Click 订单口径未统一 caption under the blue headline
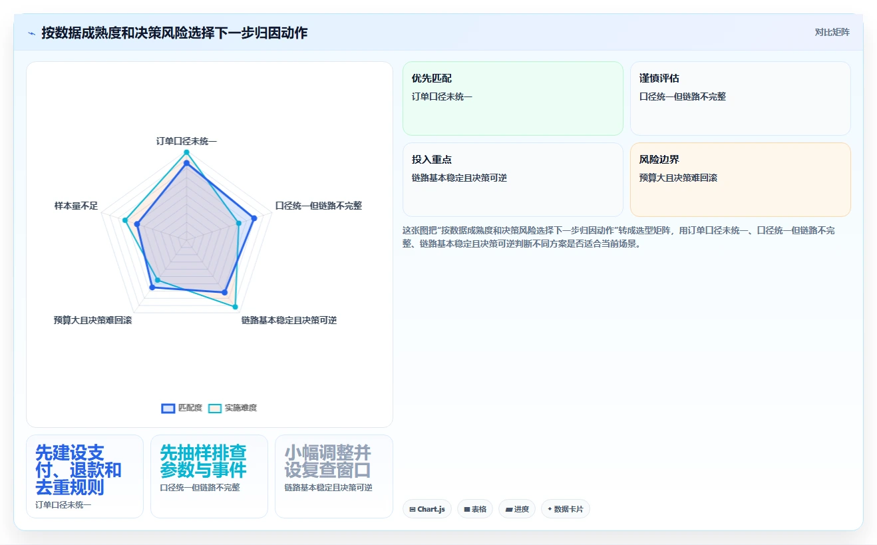Viewport: 877px width, 545px height. (x=63, y=504)
